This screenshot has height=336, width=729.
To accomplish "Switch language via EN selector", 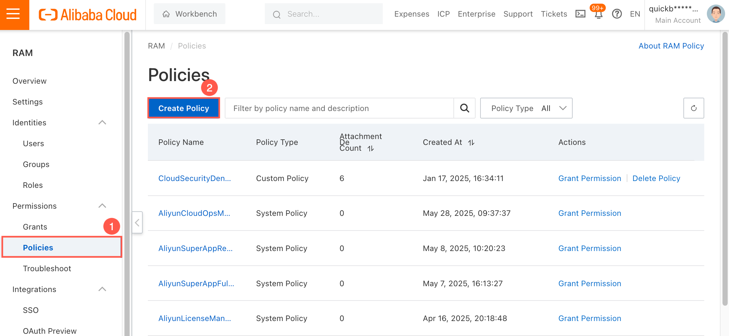I will [x=635, y=14].
